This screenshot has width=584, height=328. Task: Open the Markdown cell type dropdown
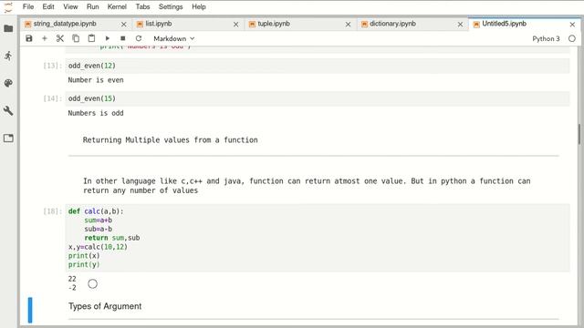174,38
